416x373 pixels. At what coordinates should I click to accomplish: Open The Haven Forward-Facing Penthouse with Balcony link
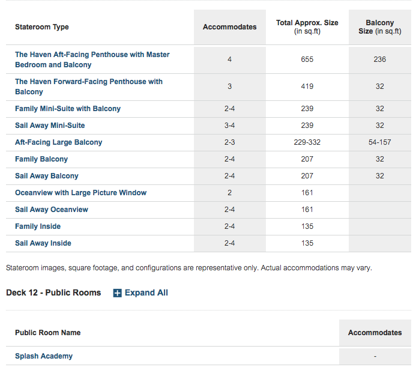click(x=89, y=86)
